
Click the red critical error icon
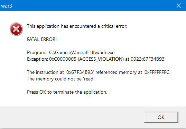(16, 29)
